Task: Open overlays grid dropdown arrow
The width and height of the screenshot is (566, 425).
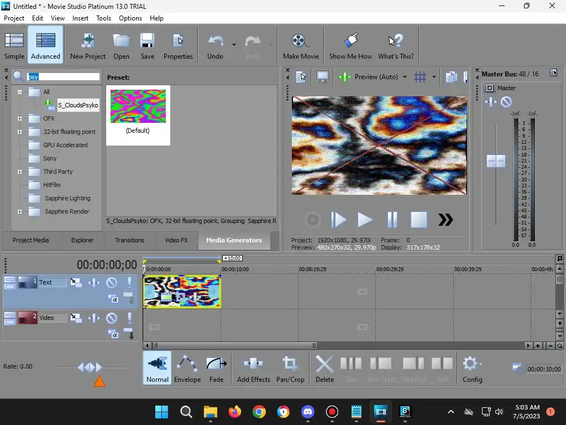Action: pyautogui.click(x=434, y=76)
